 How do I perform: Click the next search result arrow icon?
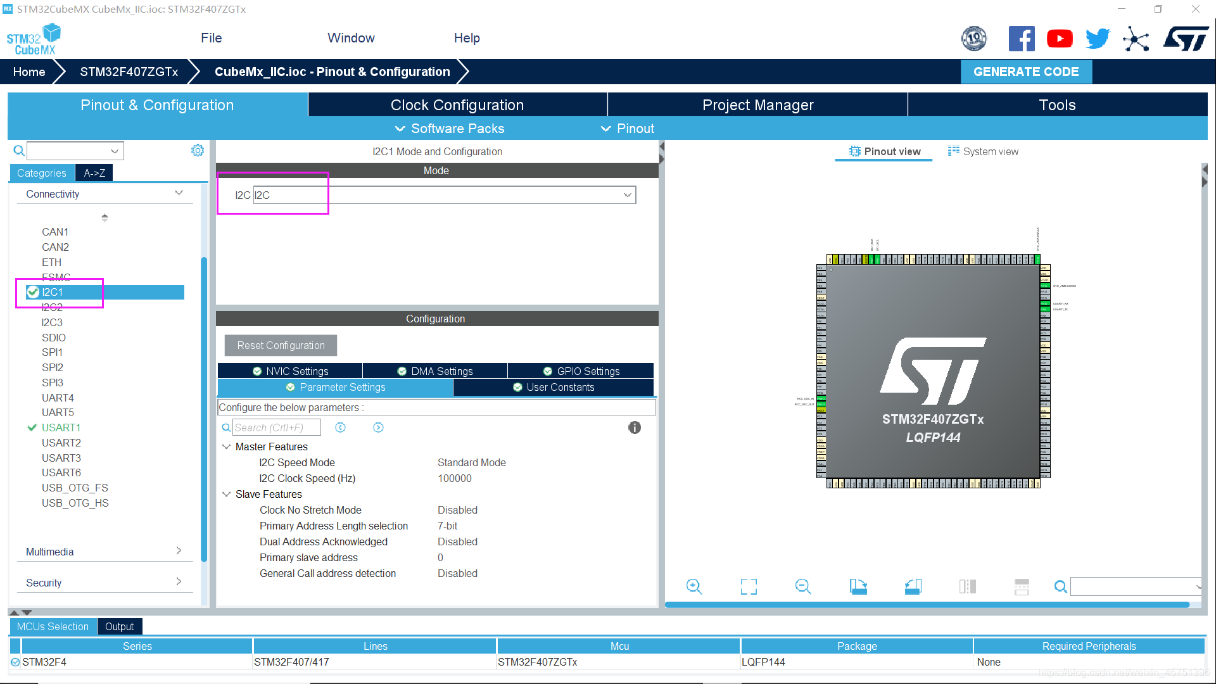click(378, 427)
